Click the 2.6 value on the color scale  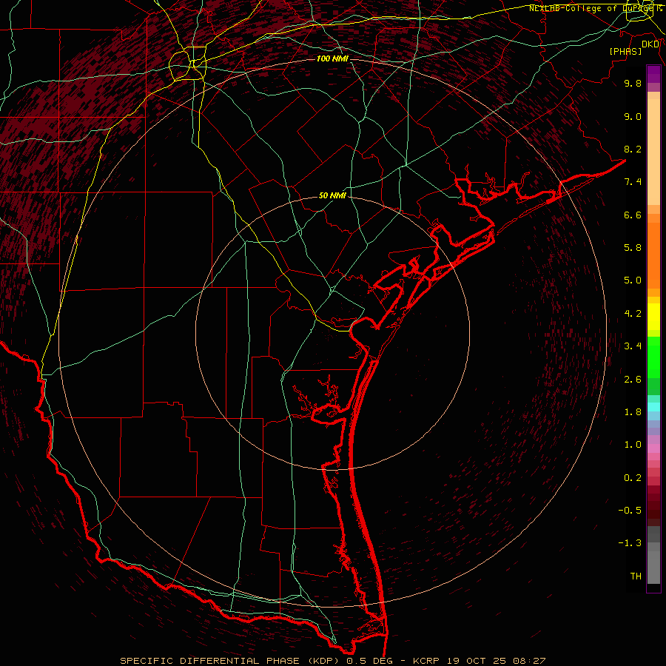tap(633, 380)
